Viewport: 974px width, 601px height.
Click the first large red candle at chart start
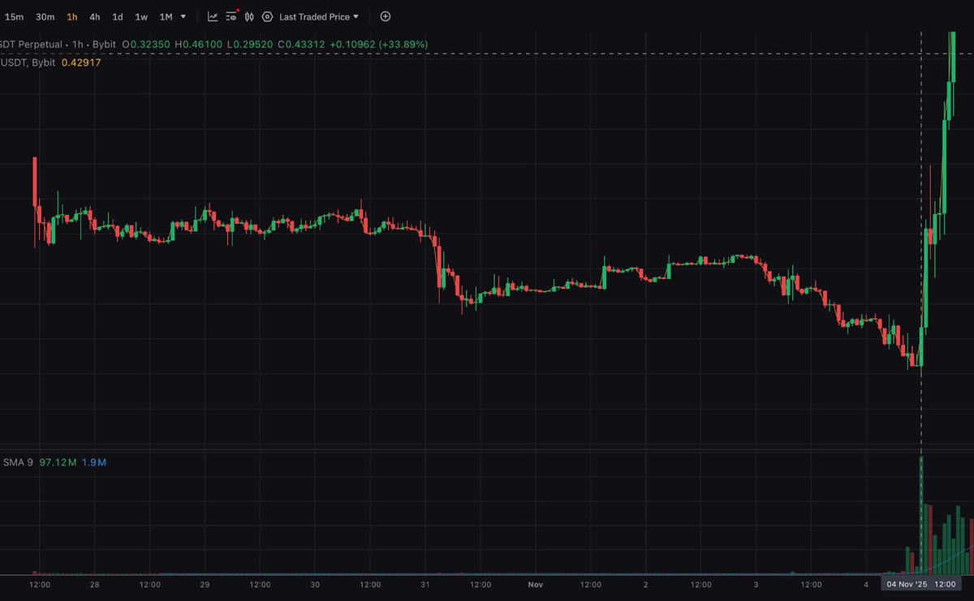click(35, 182)
